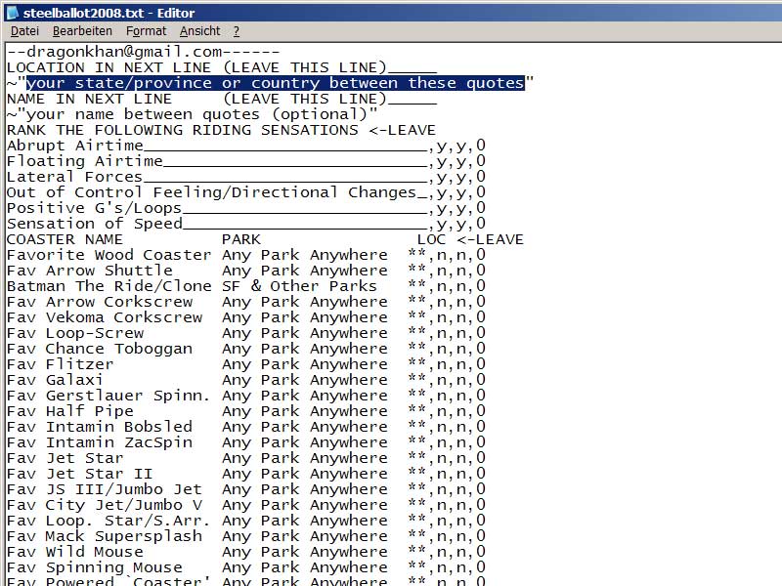Click on Lateral Forces text

[x=75, y=177]
